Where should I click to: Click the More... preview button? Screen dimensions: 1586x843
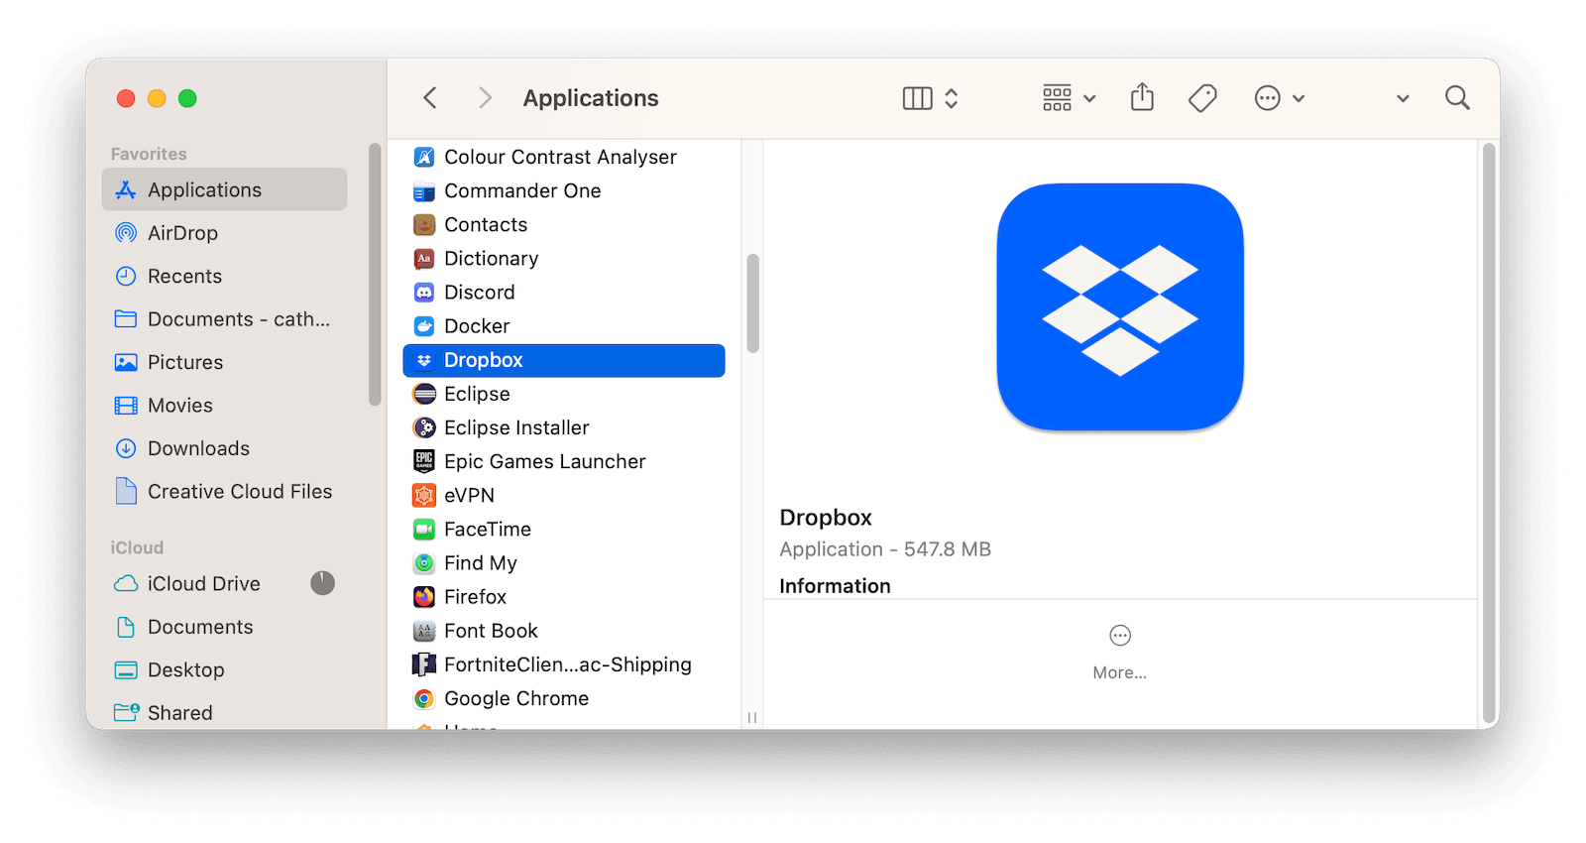[x=1120, y=653]
